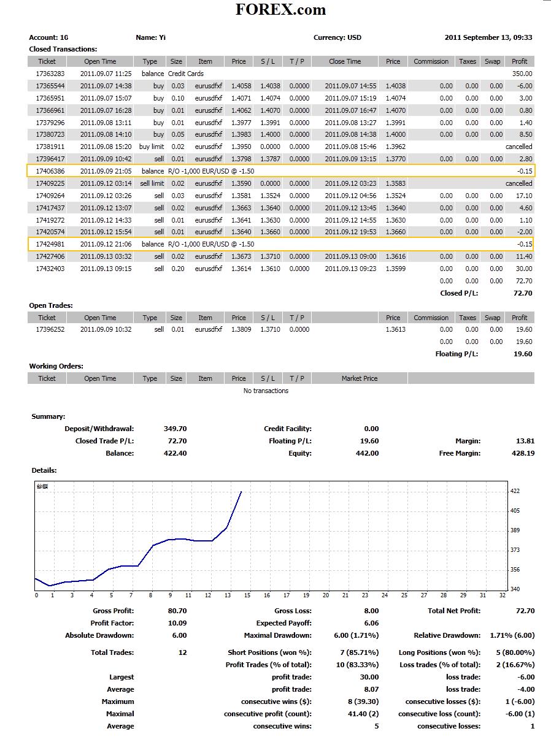Select the deposit value 349.70
Viewport: 551px width, 742px height.
[x=175, y=429]
